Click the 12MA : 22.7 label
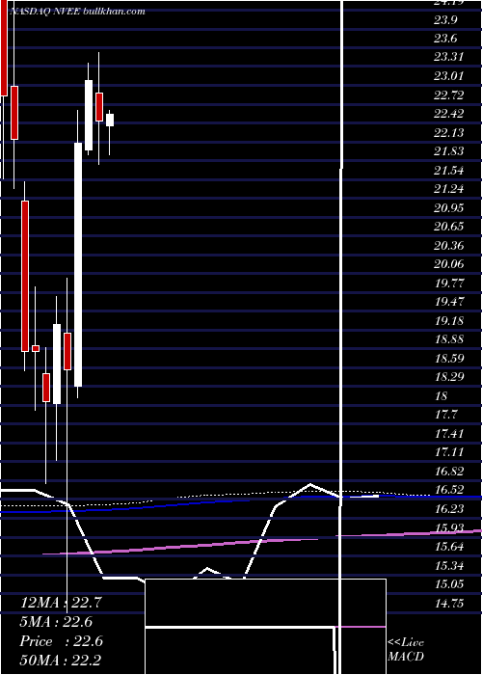This screenshot has height=675, width=482. [x=61, y=603]
